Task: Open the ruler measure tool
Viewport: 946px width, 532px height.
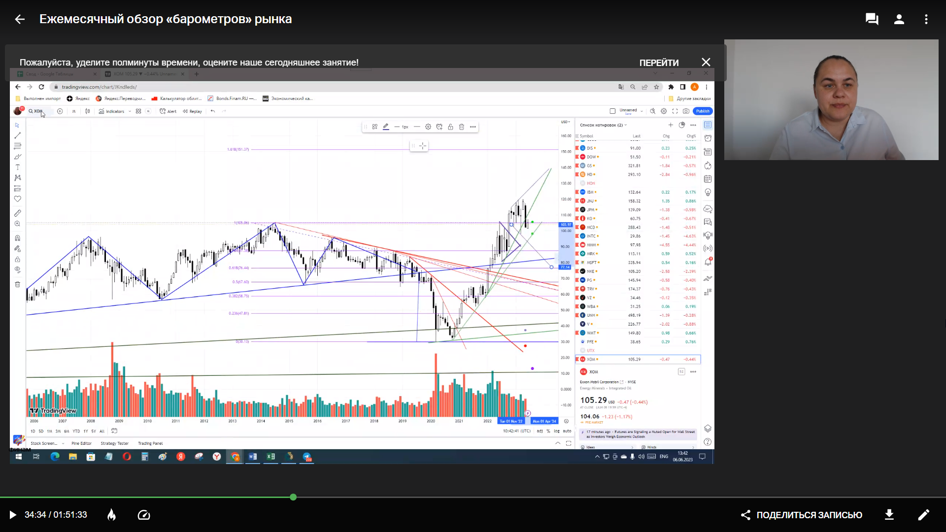Action: (18, 213)
